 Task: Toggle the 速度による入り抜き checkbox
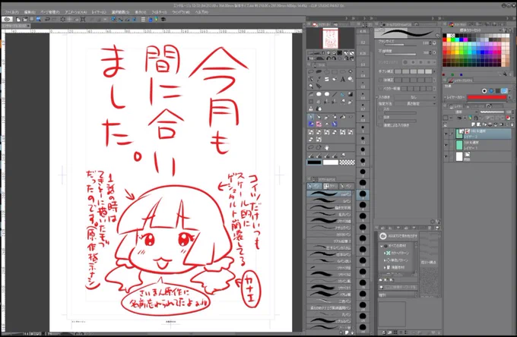click(x=380, y=125)
